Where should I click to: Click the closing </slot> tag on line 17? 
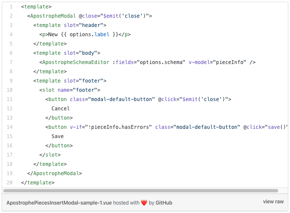click(50, 155)
